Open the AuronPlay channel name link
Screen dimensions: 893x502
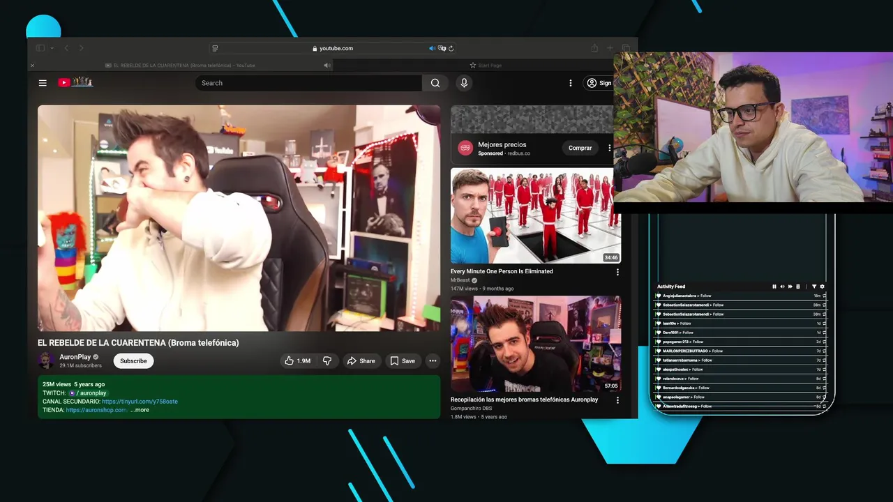tap(75, 357)
